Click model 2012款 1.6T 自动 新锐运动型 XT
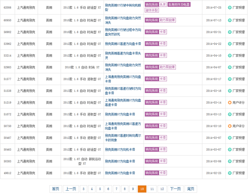 82,161
